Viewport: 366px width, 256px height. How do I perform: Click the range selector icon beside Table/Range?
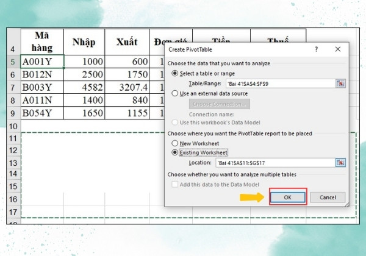340,84
